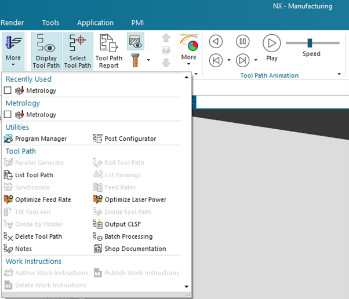Expand dropdown next to milling tool icon
The width and height of the screenshot is (349, 299).
tap(148, 60)
